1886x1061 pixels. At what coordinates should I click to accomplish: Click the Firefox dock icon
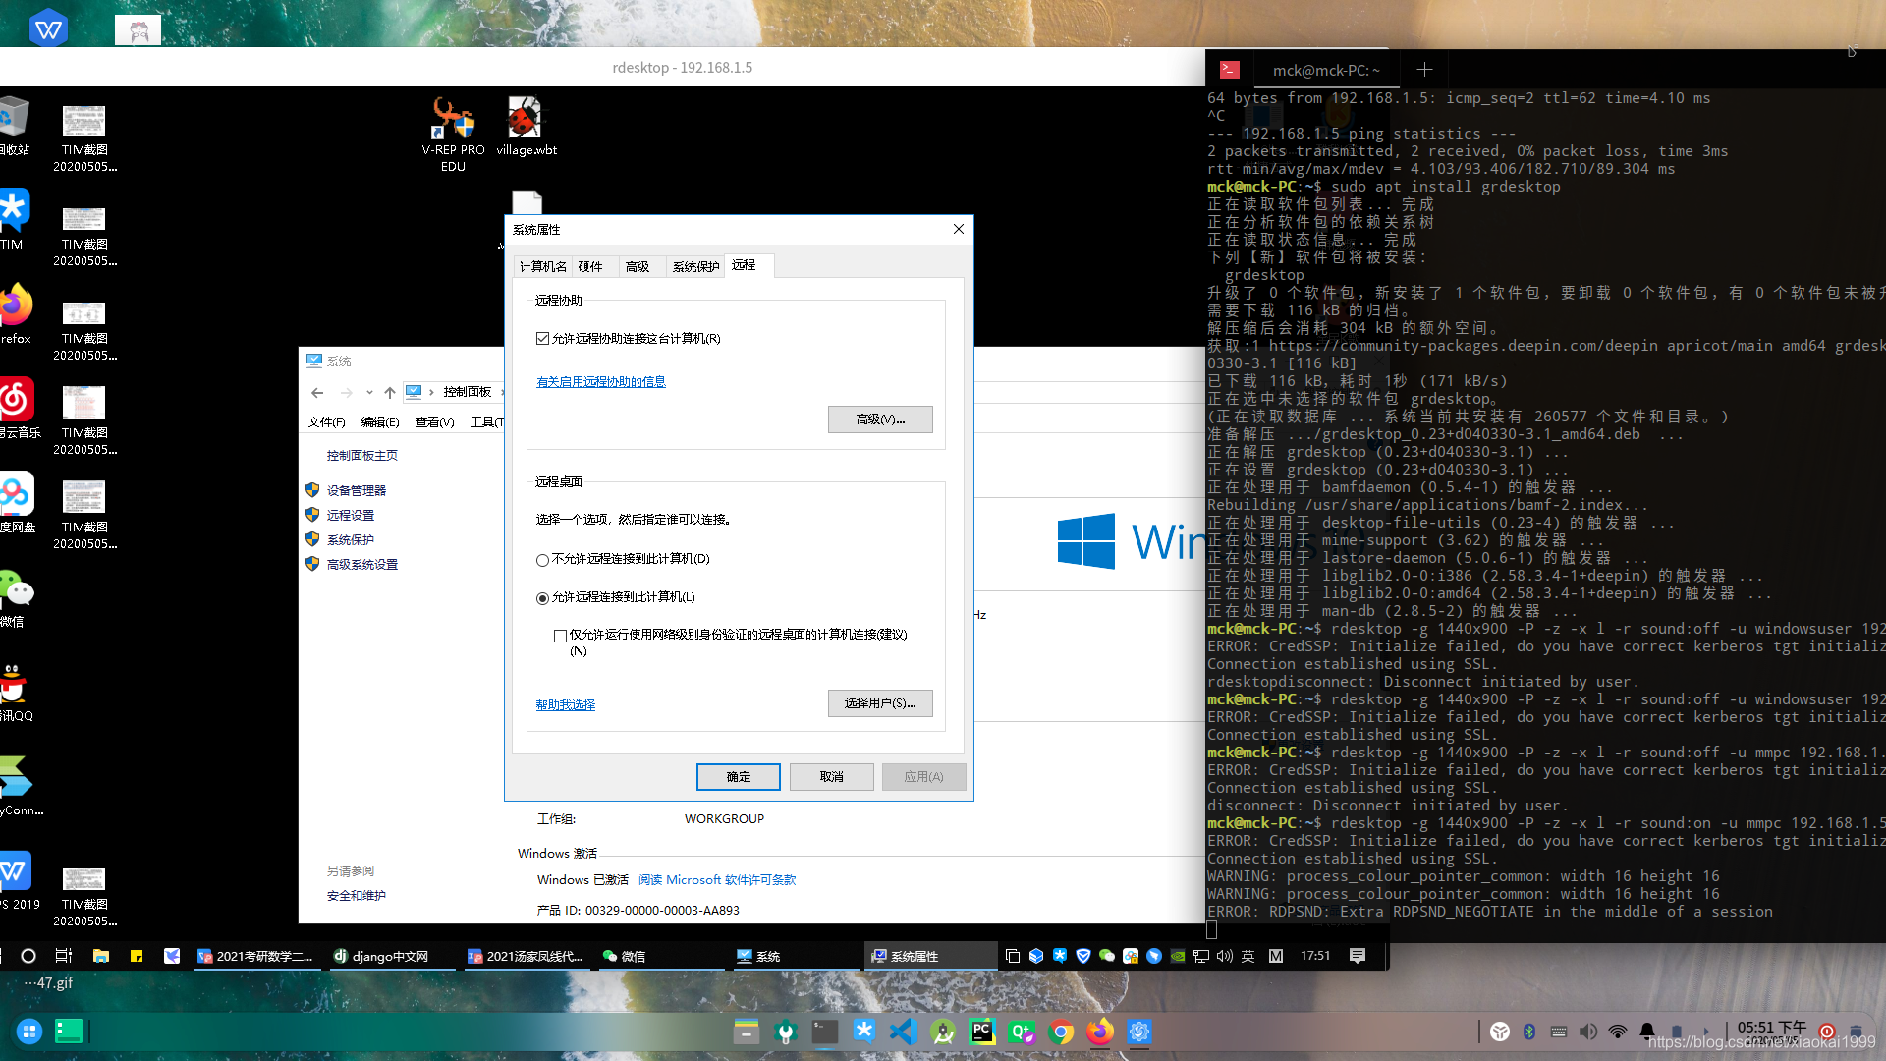click(x=1100, y=1032)
